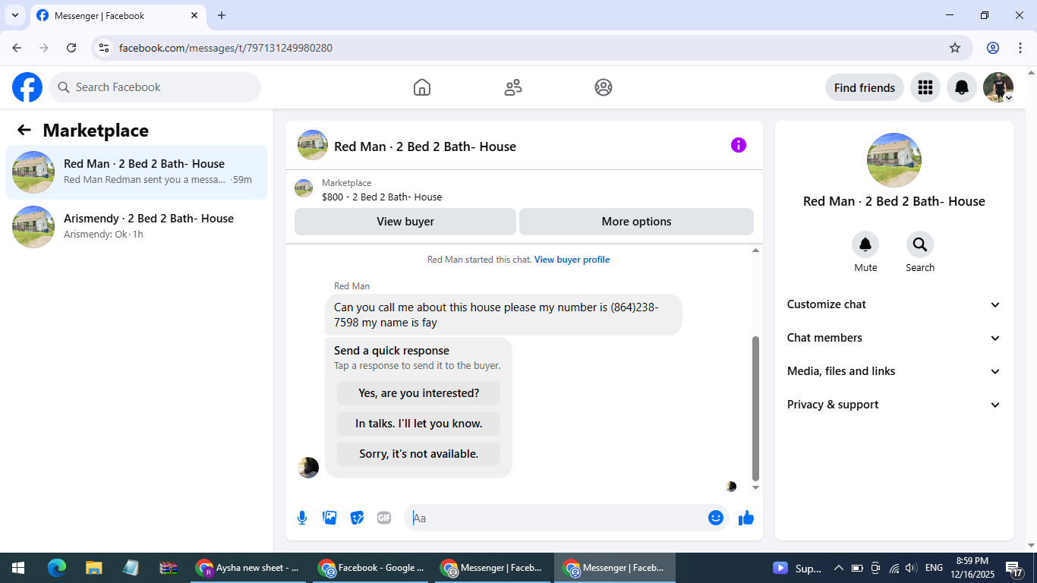The height and width of the screenshot is (583, 1037).
Task: Send quick reply 'Yes, are you interested?'
Action: click(x=419, y=393)
